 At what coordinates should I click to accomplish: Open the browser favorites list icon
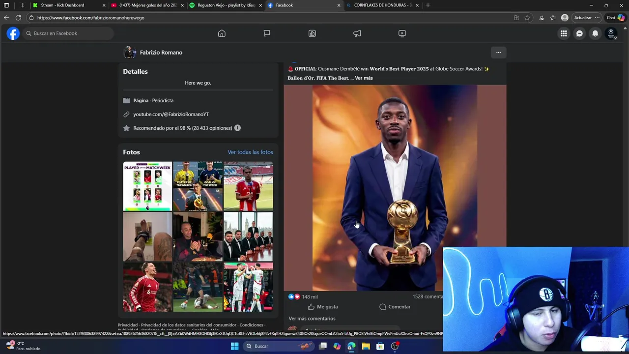553,18
